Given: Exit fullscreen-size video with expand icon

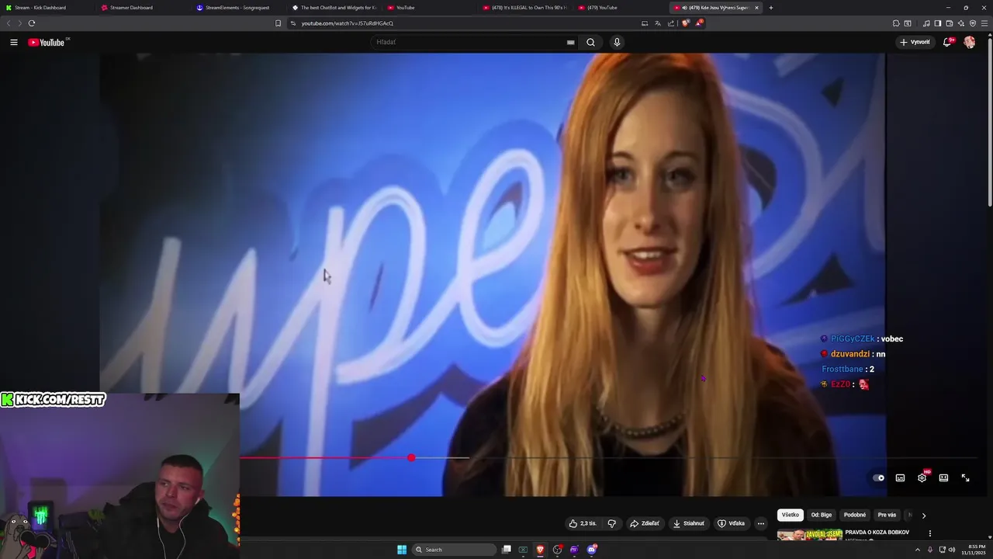Looking at the screenshot, I should click(x=966, y=477).
